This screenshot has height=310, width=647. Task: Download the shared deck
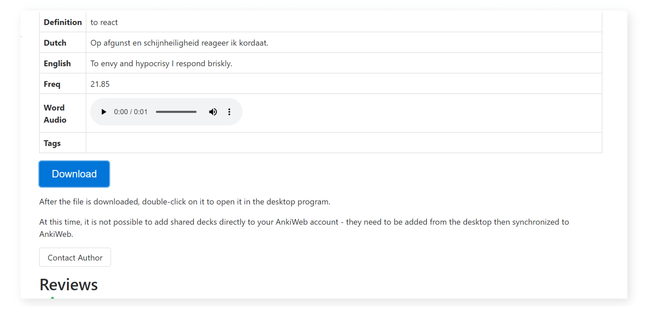click(x=74, y=174)
